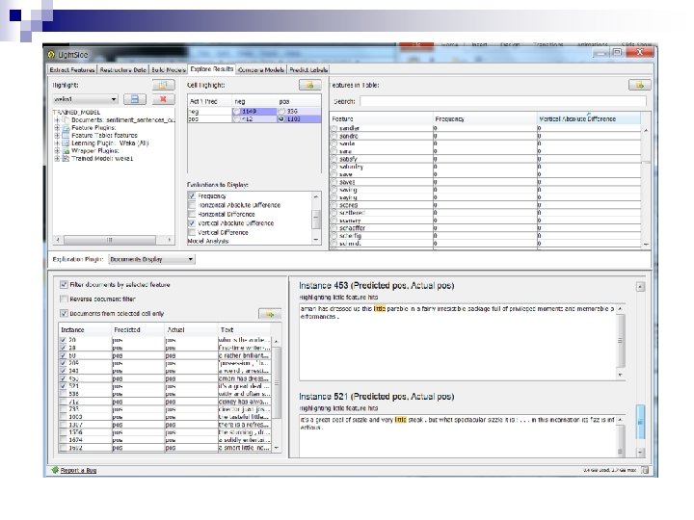This screenshot has height=520, width=694.
Task: Click the export icon for Features in Table
Action: tap(640, 85)
